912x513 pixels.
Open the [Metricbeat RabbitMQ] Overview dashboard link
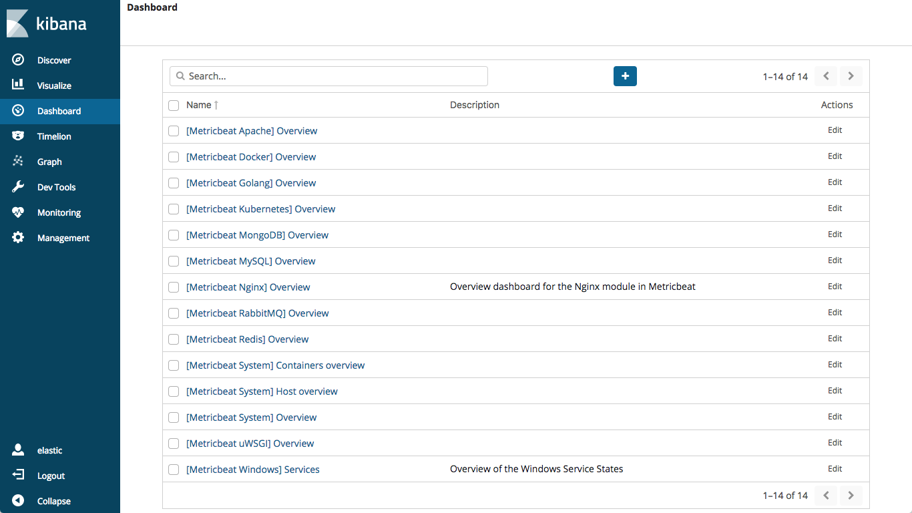pyautogui.click(x=258, y=313)
